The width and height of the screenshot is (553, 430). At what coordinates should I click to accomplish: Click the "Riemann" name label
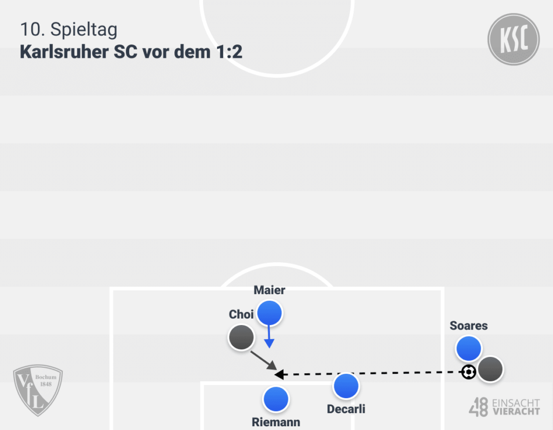click(x=276, y=422)
